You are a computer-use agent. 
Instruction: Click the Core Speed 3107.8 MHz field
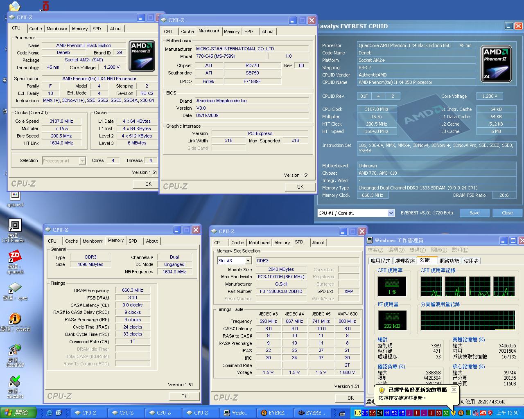tap(61, 121)
